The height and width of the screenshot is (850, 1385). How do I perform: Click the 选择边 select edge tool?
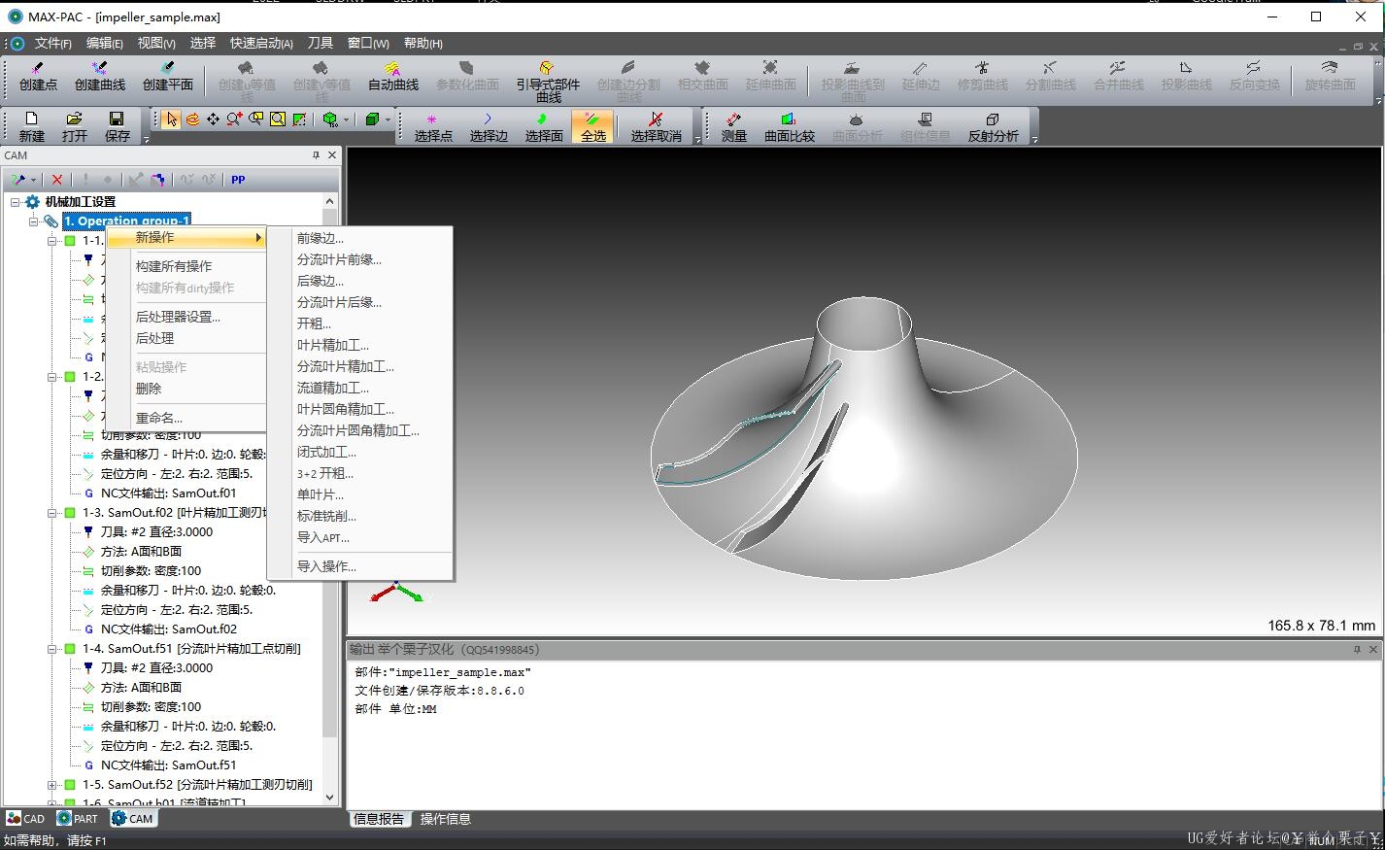[489, 127]
